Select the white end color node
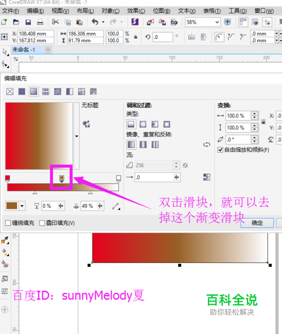Screen dimensions: 282x334 click(x=118, y=179)
